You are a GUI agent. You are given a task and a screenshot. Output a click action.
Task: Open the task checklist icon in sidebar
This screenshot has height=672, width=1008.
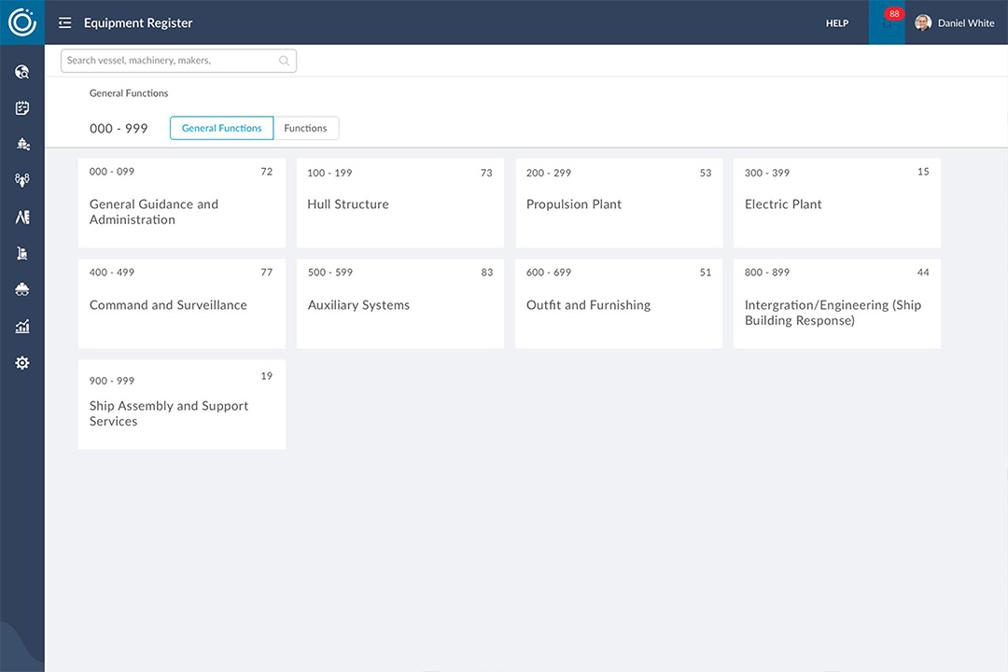[22, 108]
